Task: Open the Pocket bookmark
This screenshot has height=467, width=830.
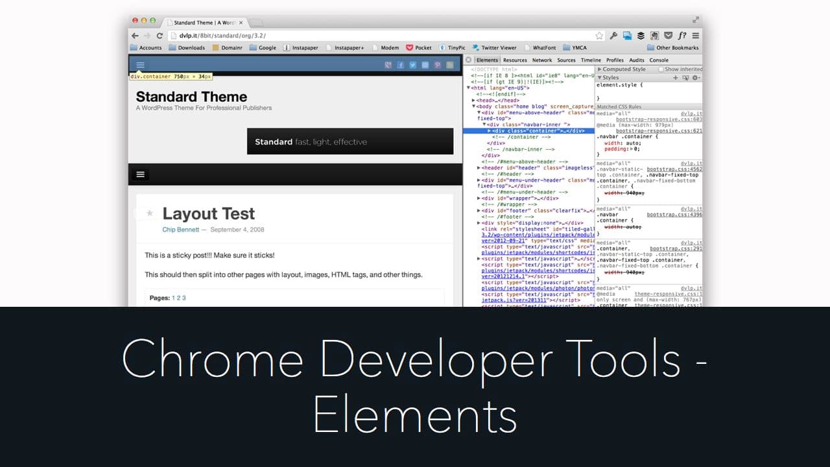Action: coord(419,47)
